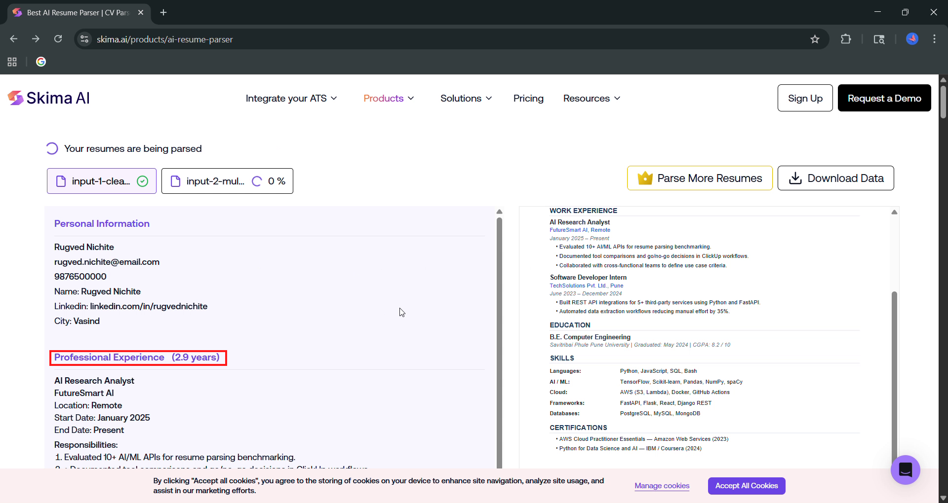Screen dimensions: 948x503
Task: Open the chat support bubble
Action: 905,469
